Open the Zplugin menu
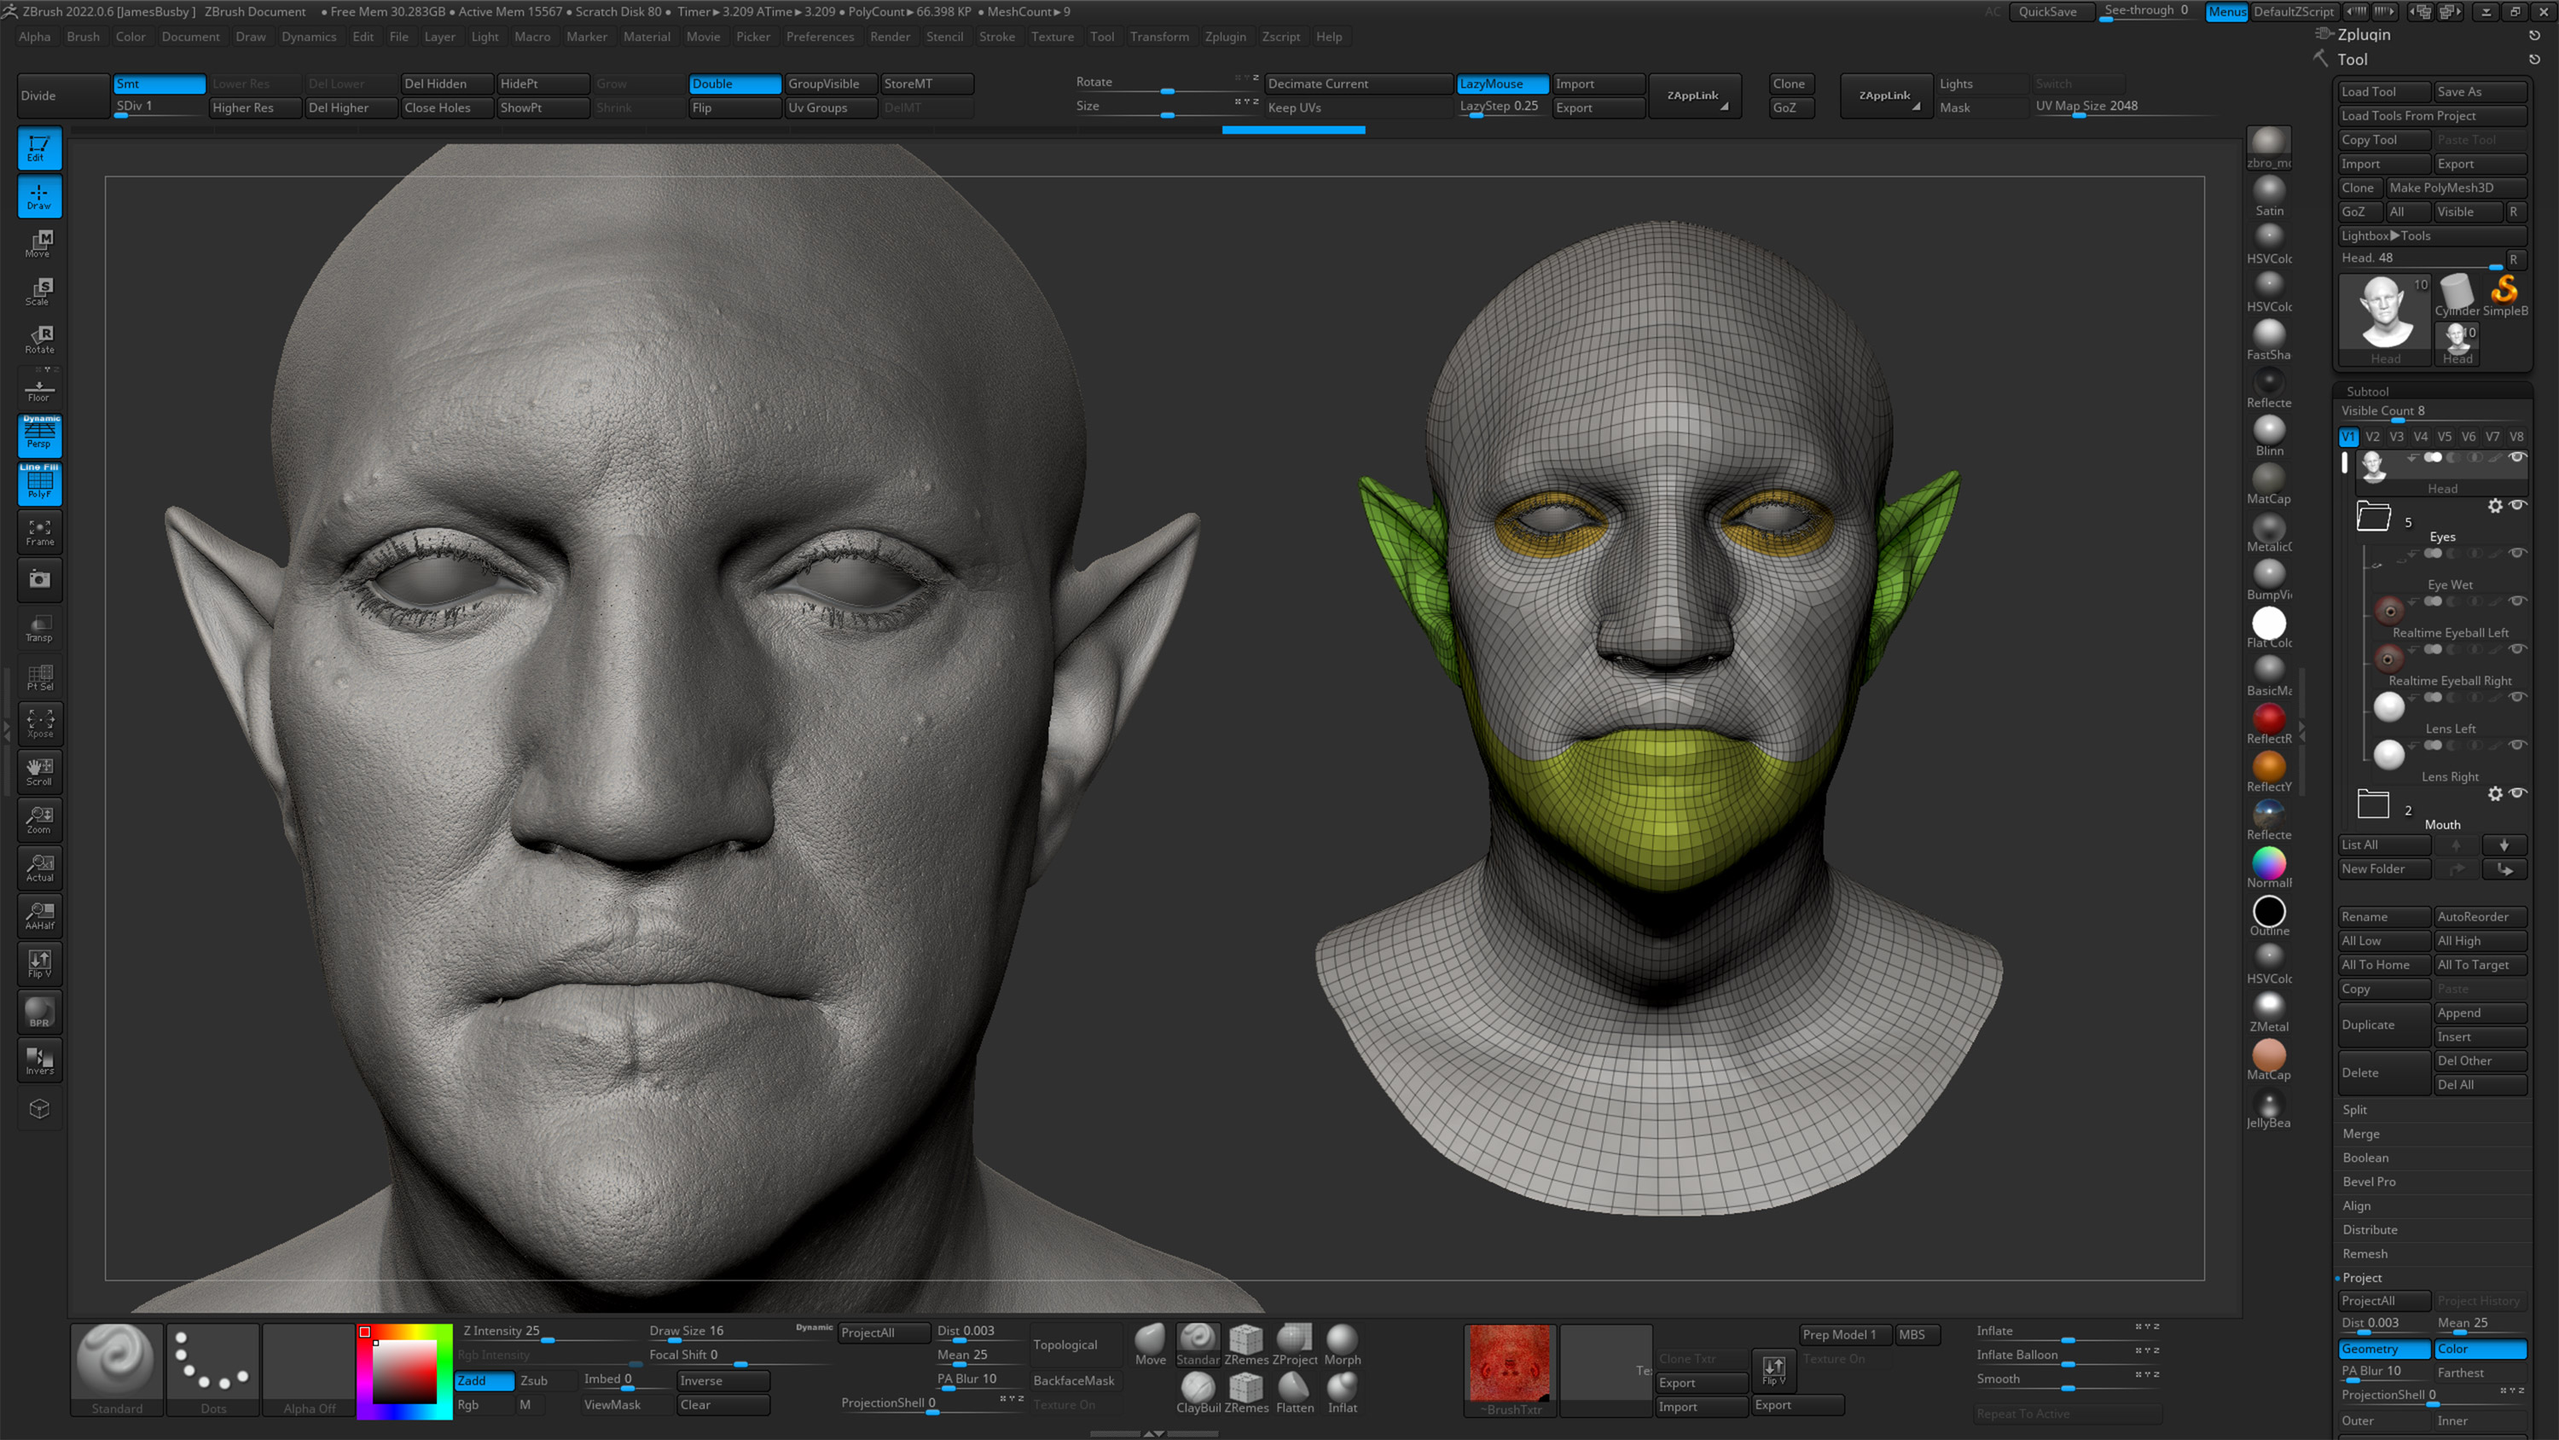Screen dimensions: 2559x1440 pos(1225,37)
